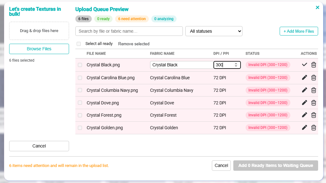Edit Crystal Dove row with pencil
This screenshot has width=326, height=183.
[304, 103]
